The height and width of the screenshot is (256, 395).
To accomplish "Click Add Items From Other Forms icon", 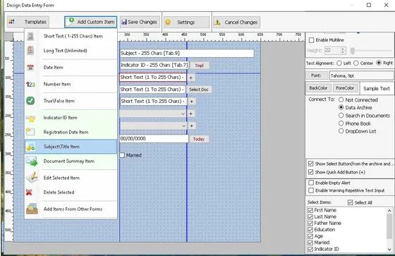I will click(32, 209).
